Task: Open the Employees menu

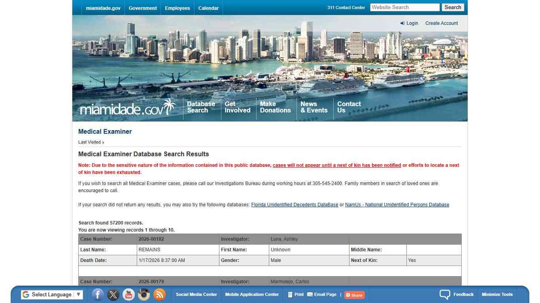Action: click(x=177, y=8)
